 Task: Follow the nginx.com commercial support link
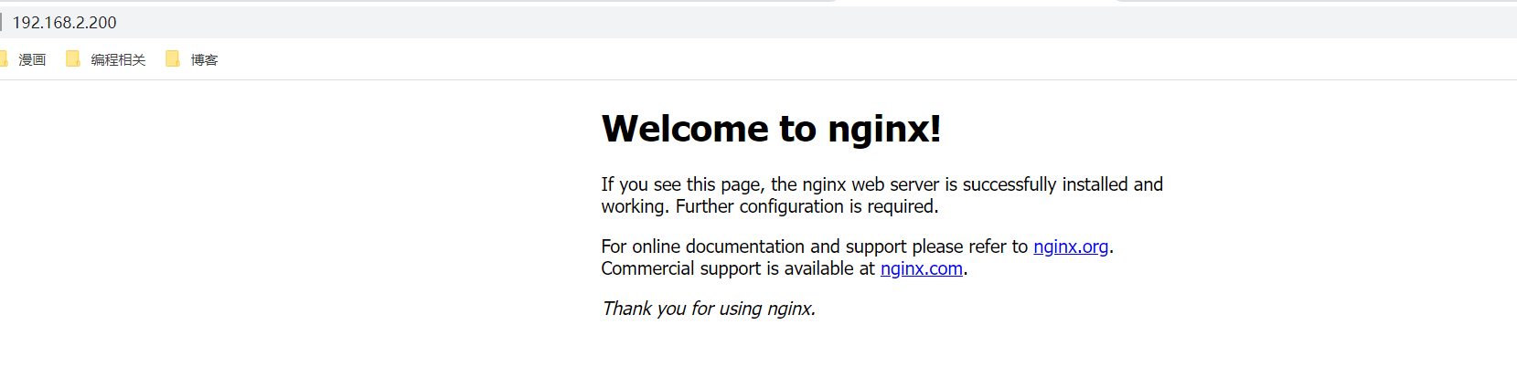pos(922,268)
